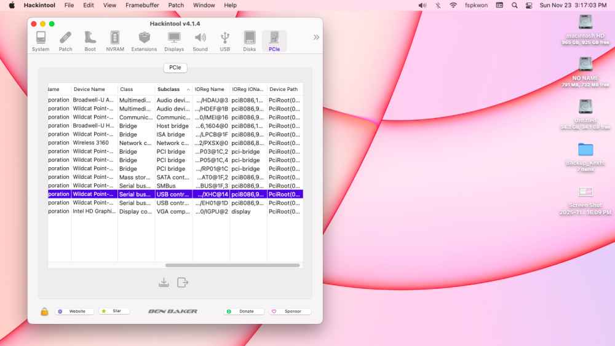Click the PCIe tab label
The image size is (615, 346).
click(x=175, y=68)
